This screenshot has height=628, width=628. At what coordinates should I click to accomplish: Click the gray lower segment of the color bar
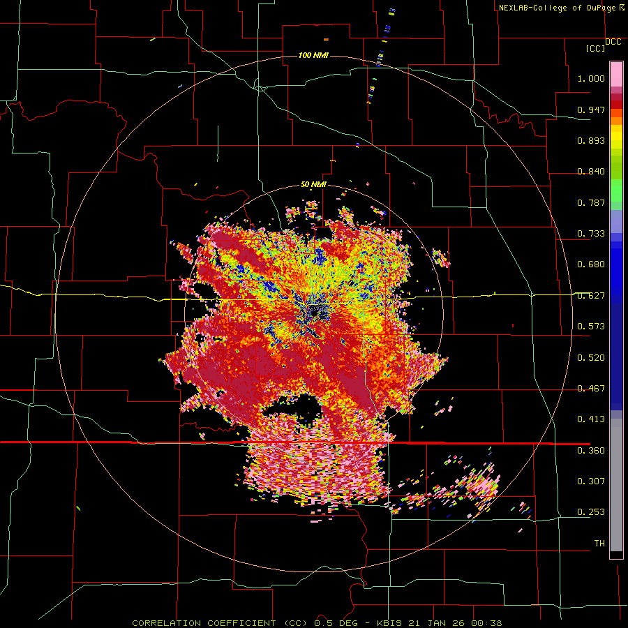click(x=616, y=485)
